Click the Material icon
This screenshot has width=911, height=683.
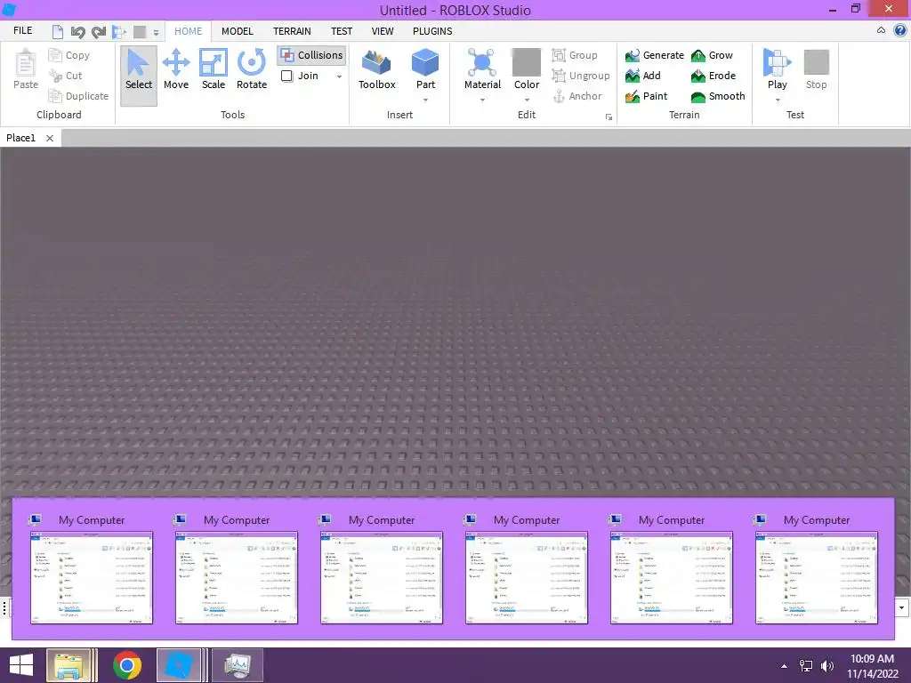point(482,63)
